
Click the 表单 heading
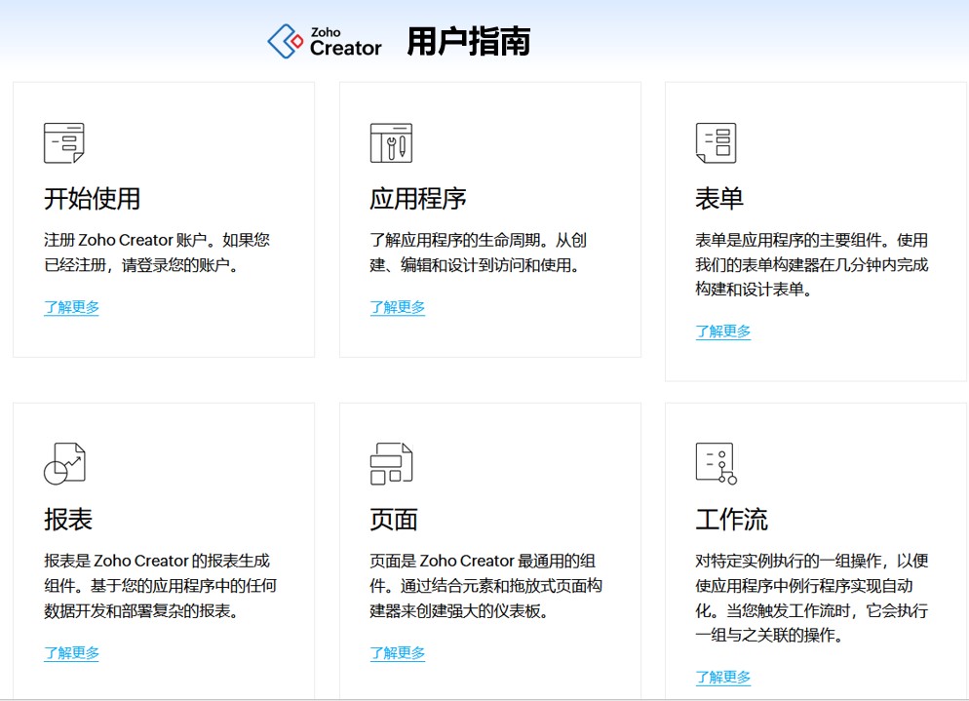(x=719, y=199)
